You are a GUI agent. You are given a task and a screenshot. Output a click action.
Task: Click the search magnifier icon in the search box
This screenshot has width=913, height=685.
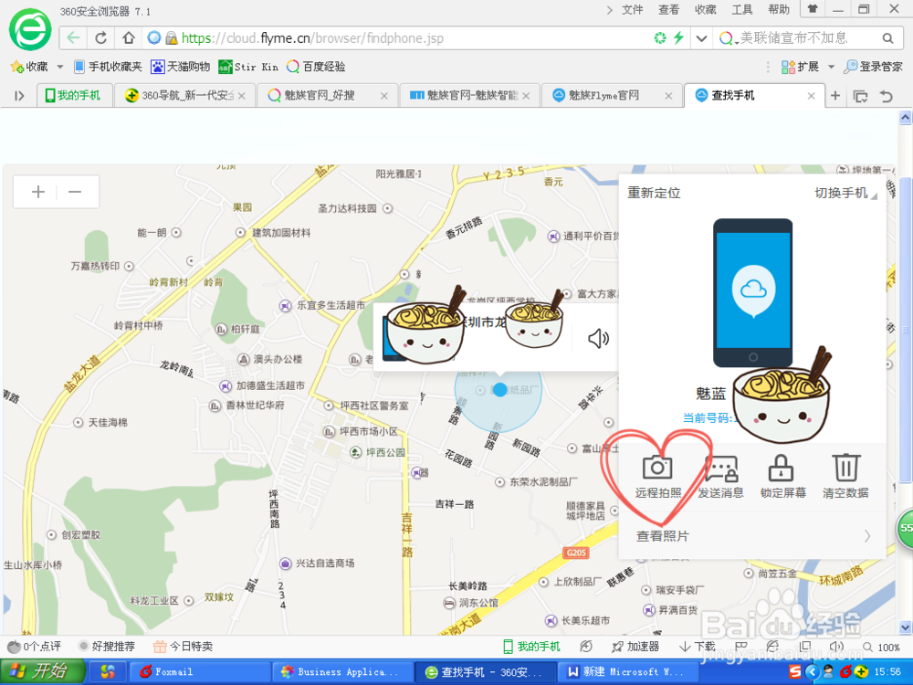pyautogui.click(x=887, y=38)
